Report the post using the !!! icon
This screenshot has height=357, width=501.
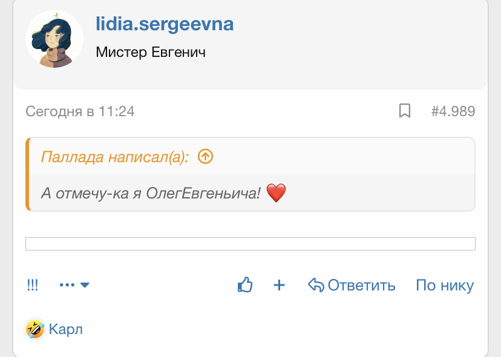33,285
